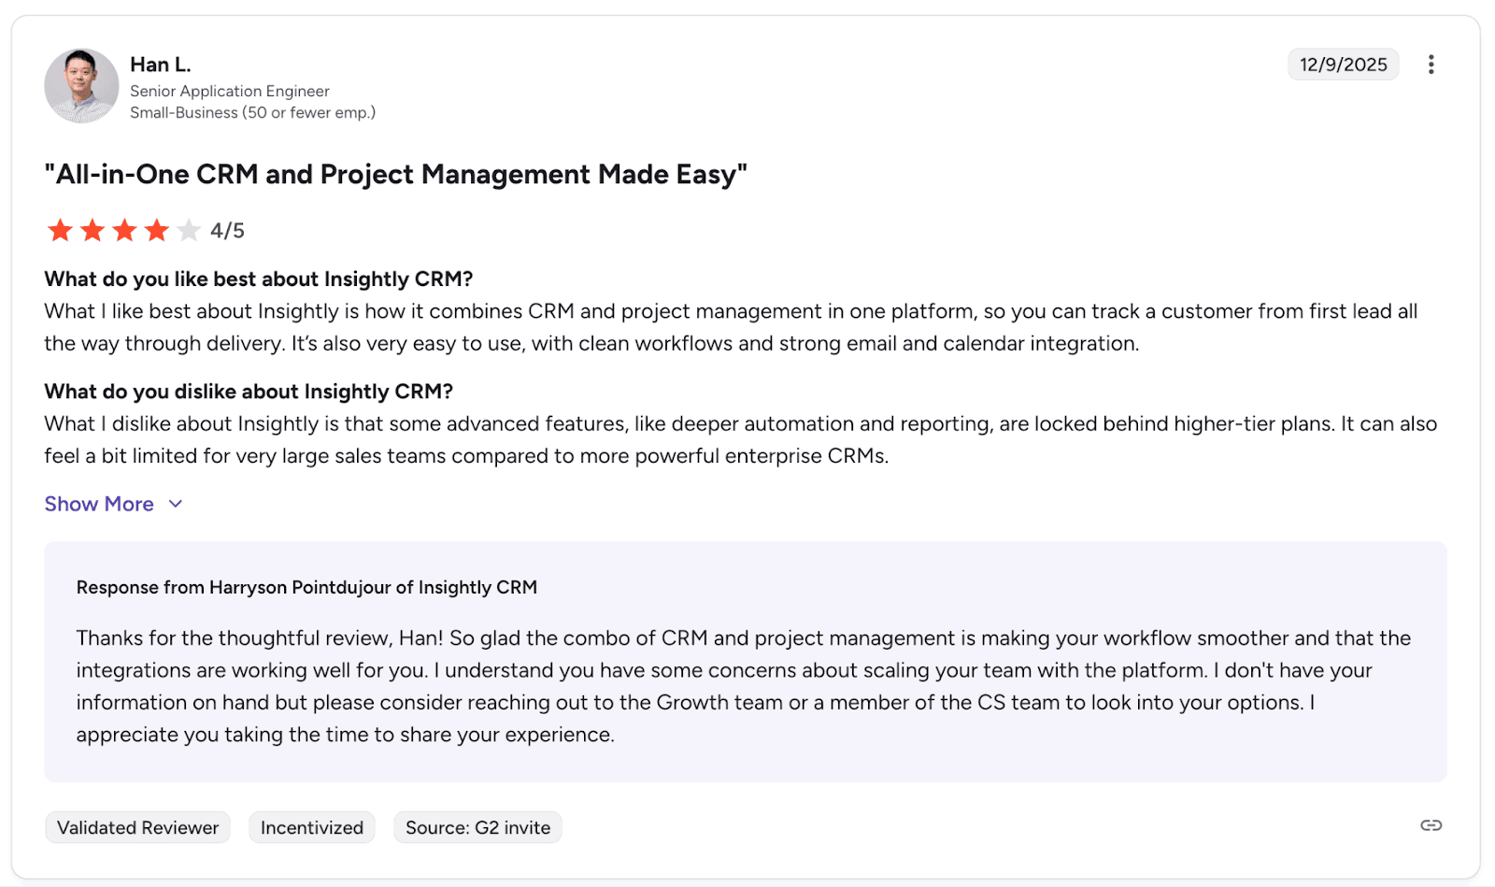This screenshot has width=1495, height=887.
Task: Click "Small-Business (50 or fewer emp.)" text
Action: (x=252, y=112)
